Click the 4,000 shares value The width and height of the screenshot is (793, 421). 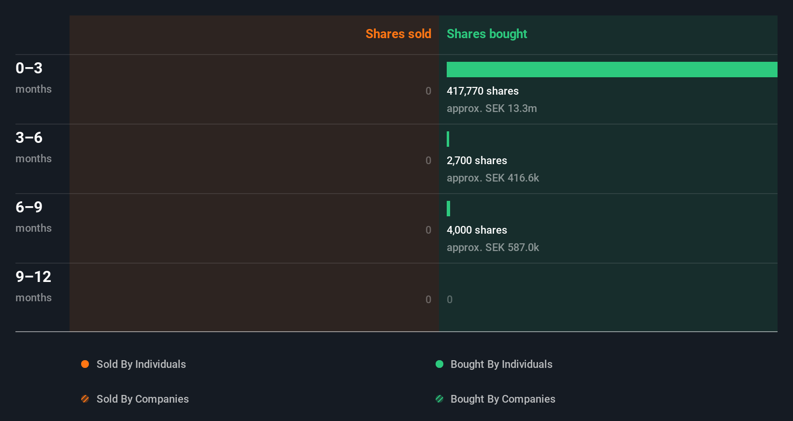click(x=477, y=230)
